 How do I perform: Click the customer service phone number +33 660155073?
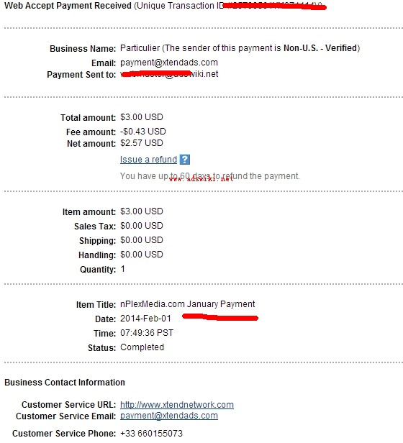click(151, 433)
